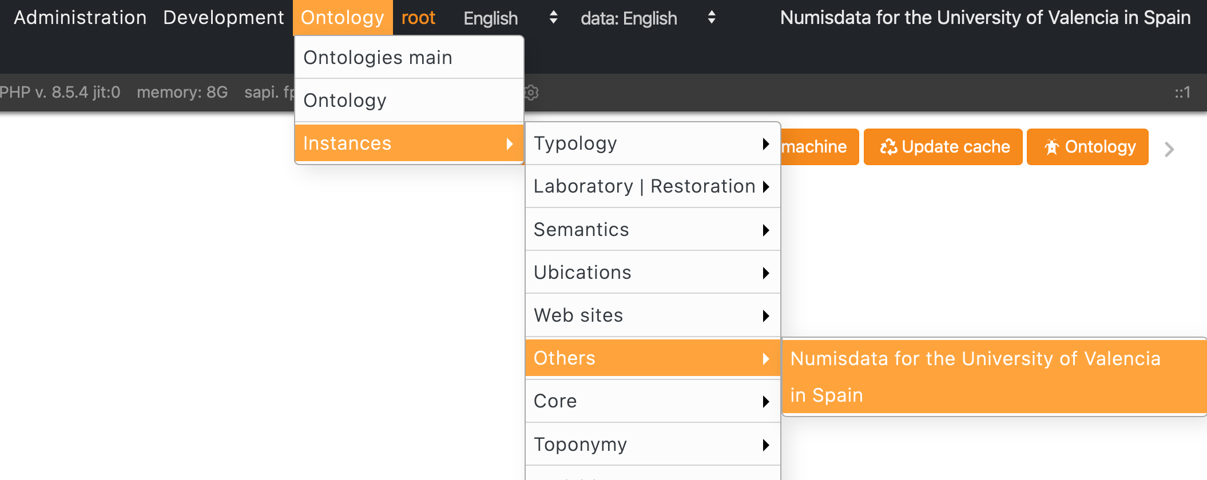
Task: Click the Numisdata for University of Valencia header title
Action: click(985, 18)
